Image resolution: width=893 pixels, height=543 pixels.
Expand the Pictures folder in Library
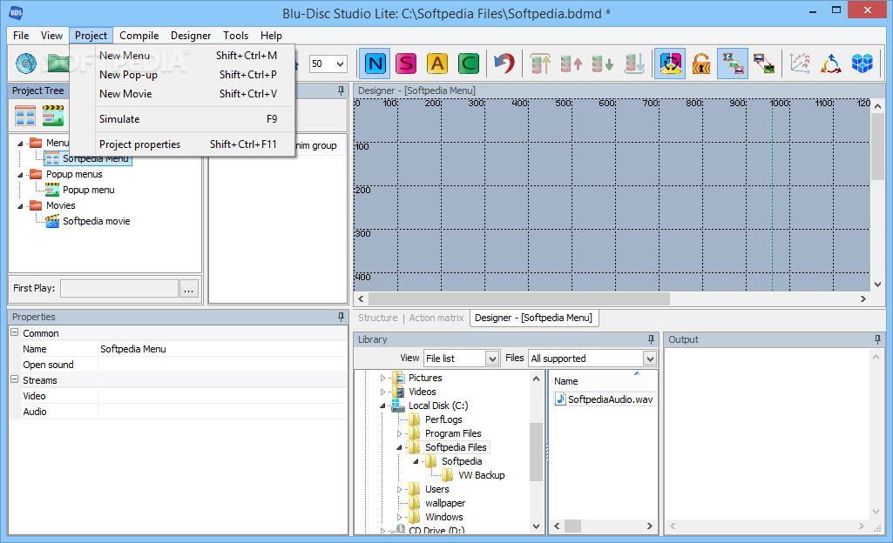[x=382, y=378]
